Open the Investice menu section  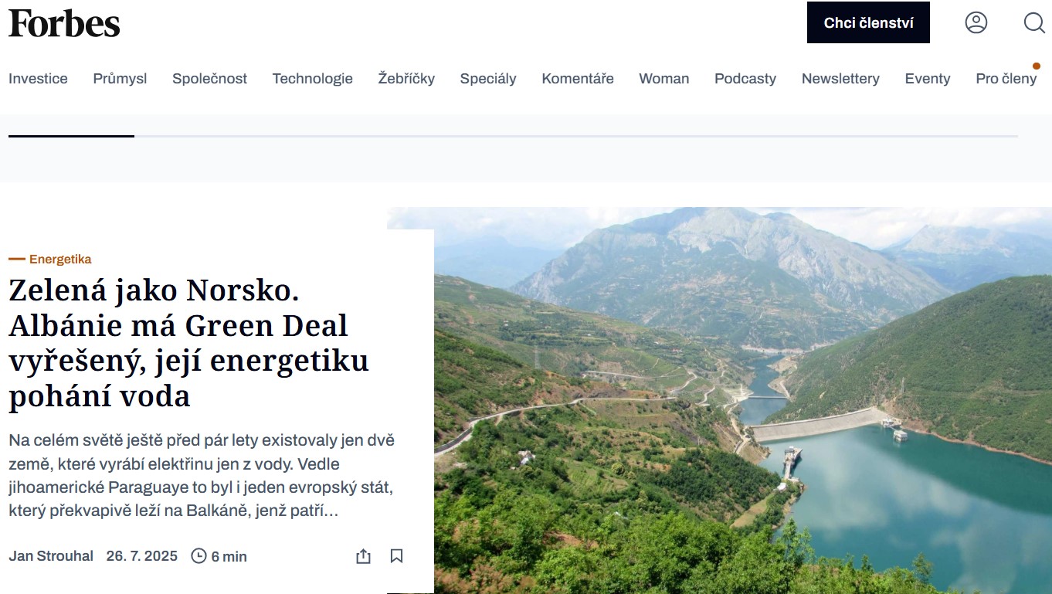click(38, 79)
